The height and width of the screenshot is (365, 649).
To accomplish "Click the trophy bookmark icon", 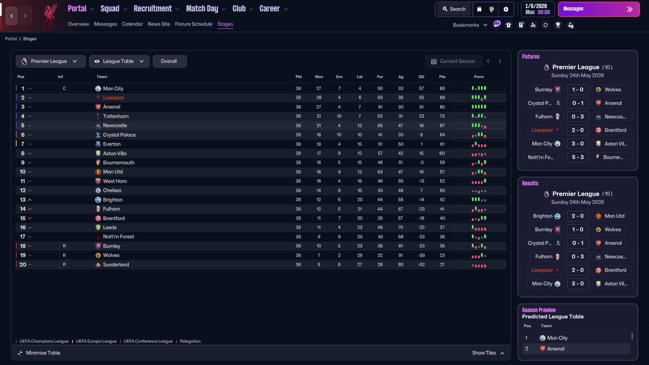I will point(558,25).
